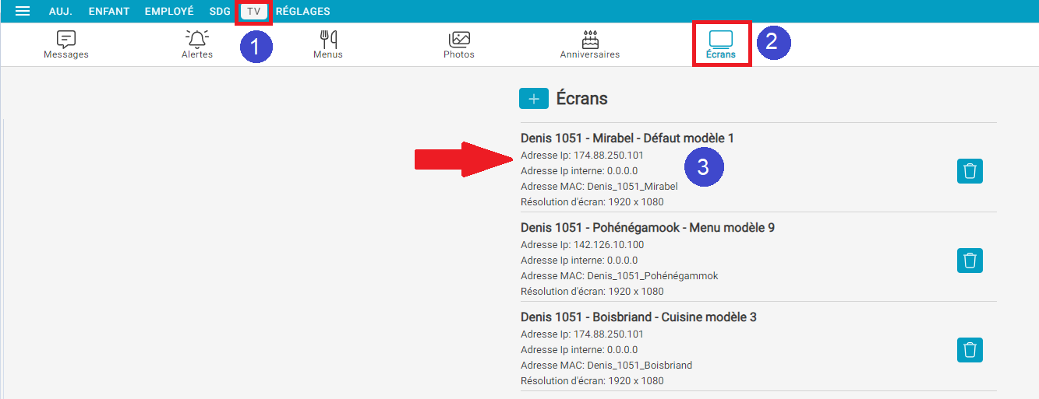Click the Écrans monitor icon
Screen dimensions: 1039x399
click(x=721, y=39)
